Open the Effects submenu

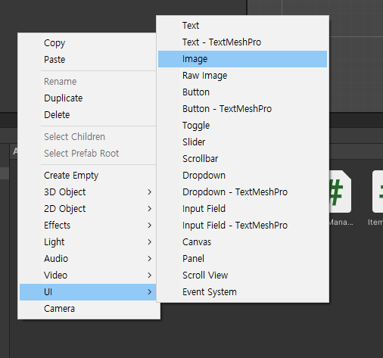click(88, 226)
